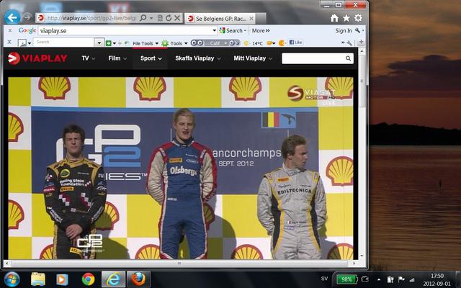This screenshot has height=288, width=461.
Task: Expand the Film dropdown menu
Action: (117, 58)
